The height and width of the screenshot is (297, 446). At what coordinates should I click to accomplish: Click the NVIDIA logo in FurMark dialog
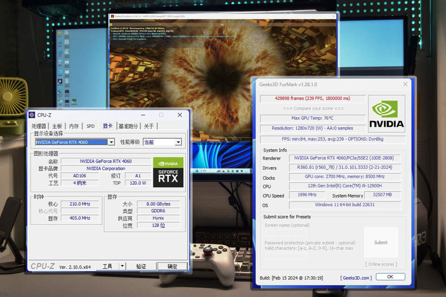(x=387, y=114)
